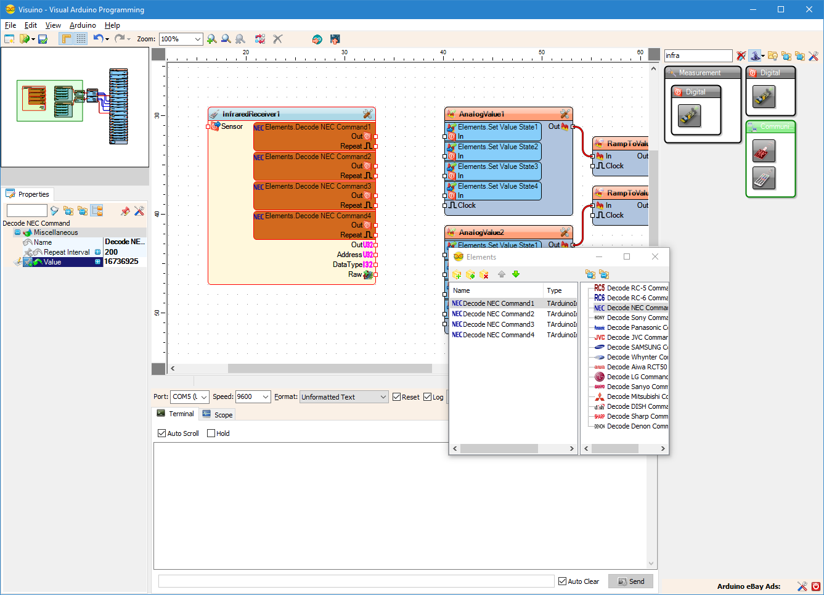
Task: Collapse the Miscellaneous property group
Action: pyautogui.click(x=18, y=232)
